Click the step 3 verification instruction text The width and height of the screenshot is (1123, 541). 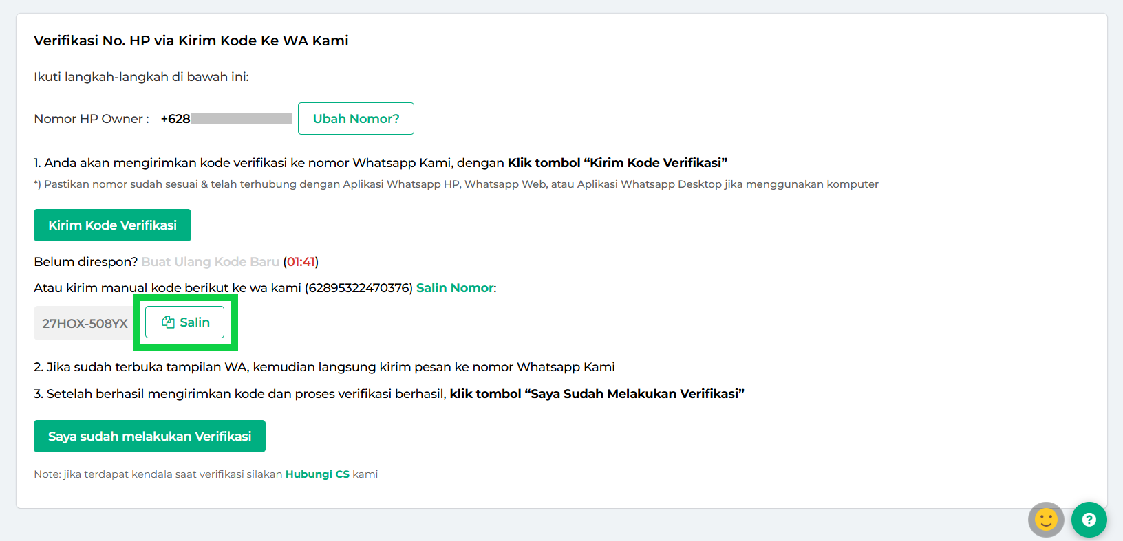click(x=389, y=394)
